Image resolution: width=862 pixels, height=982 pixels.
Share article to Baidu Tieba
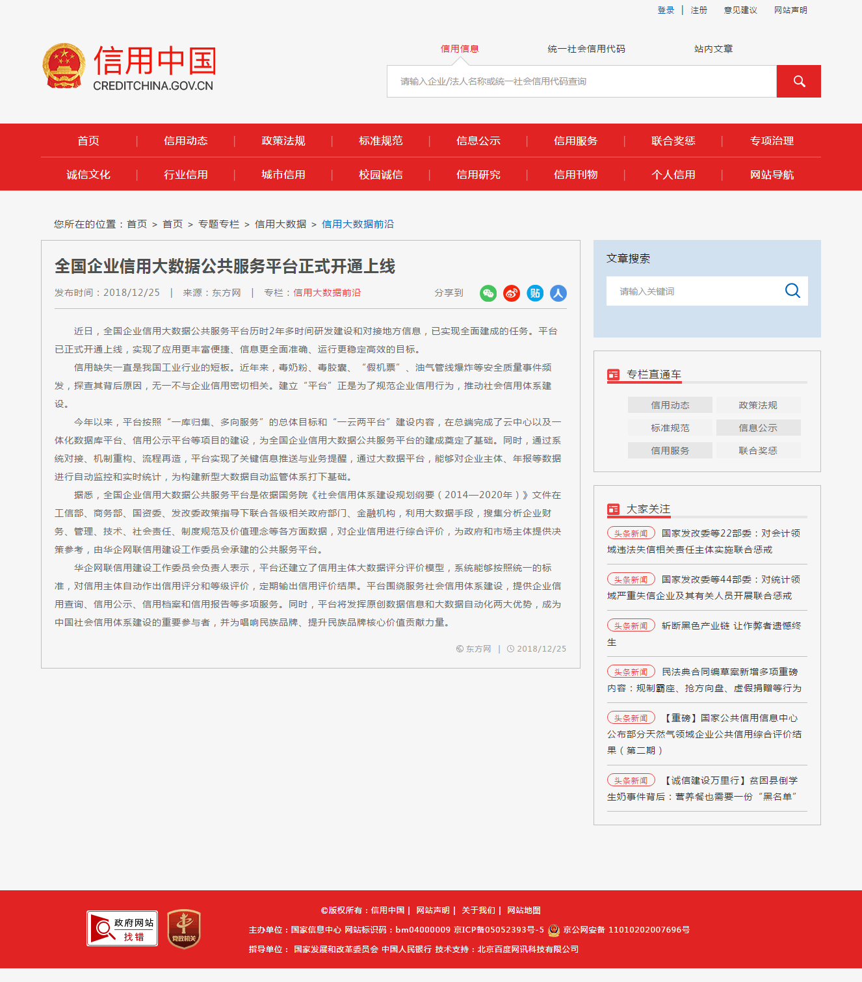click(x=535, y=293)
